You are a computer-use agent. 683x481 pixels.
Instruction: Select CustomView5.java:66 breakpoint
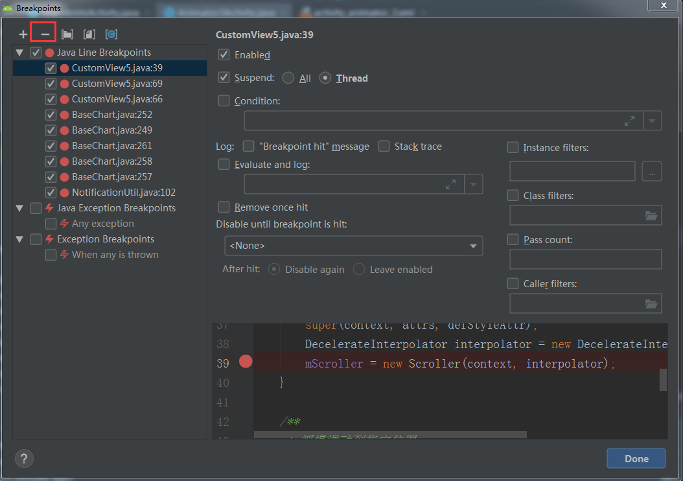tap(117, 99)
